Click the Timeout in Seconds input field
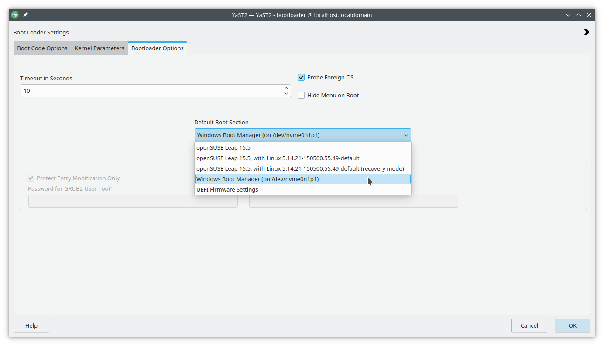 (151, 91)
